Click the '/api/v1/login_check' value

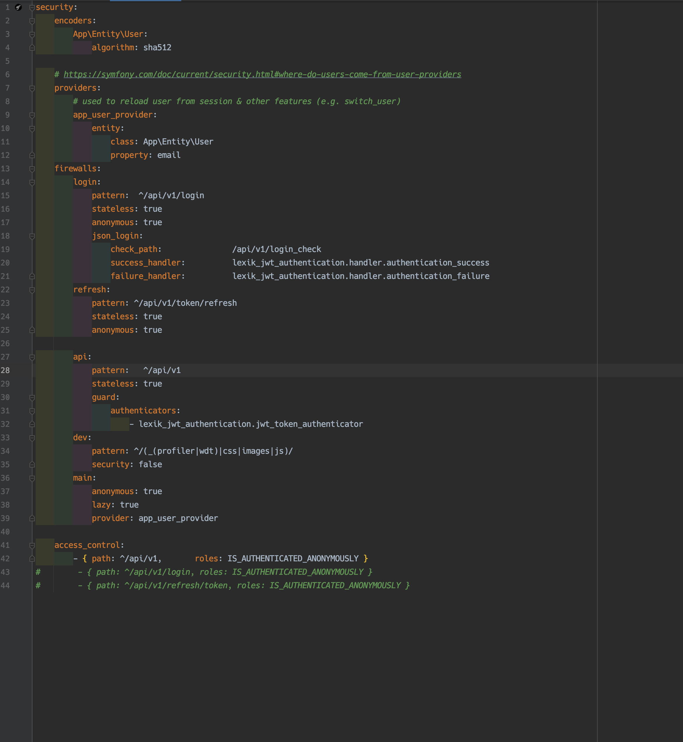click(277, 249)
